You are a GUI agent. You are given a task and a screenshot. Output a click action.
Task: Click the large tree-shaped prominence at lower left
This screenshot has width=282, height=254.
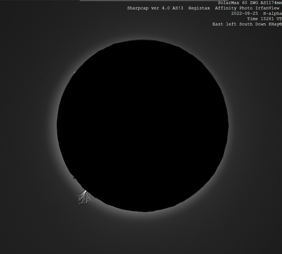82,198
